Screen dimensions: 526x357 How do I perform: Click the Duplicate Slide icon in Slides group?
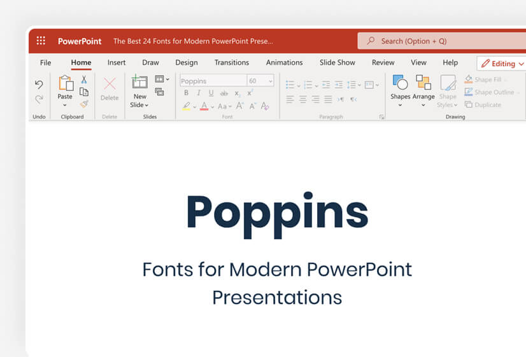pos(159,92)
